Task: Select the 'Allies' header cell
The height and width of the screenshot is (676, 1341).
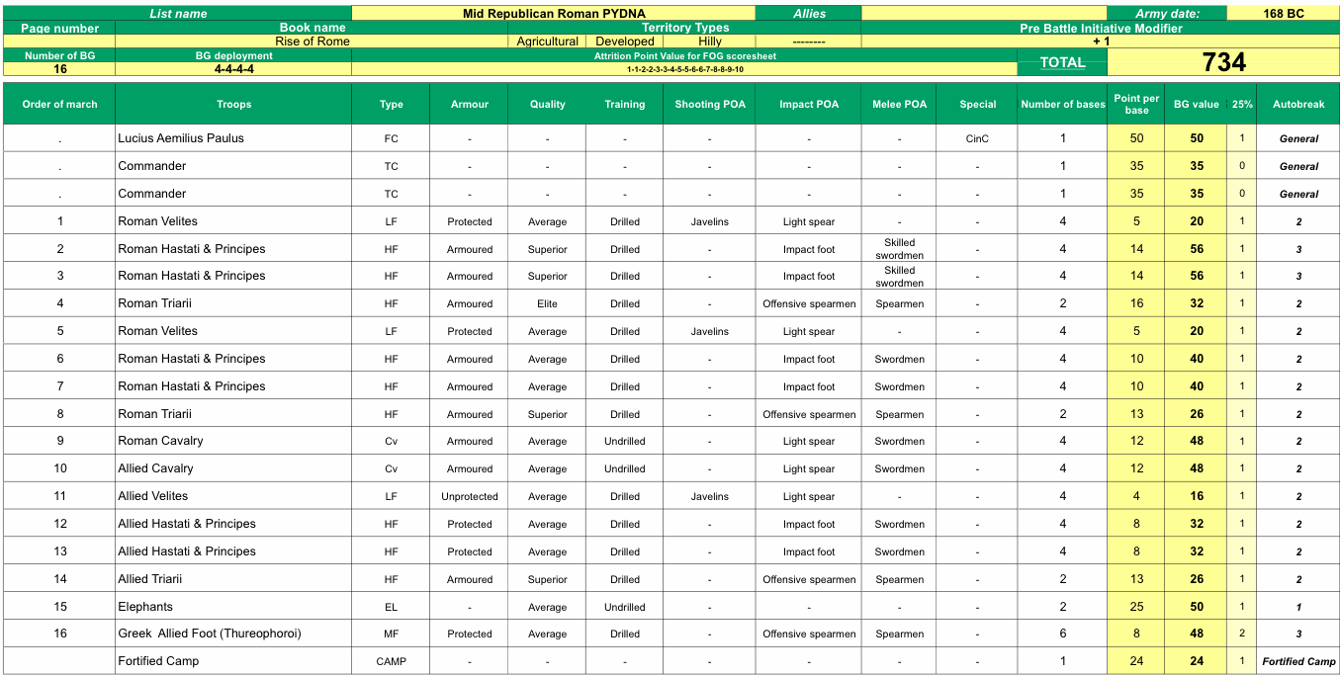Action: point(809,13)
